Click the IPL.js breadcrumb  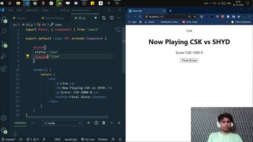(27, 25)
